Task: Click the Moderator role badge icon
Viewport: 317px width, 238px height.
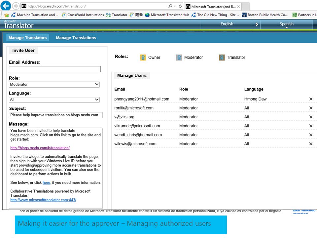Action: pyautogui.click(x=179, y=58)
